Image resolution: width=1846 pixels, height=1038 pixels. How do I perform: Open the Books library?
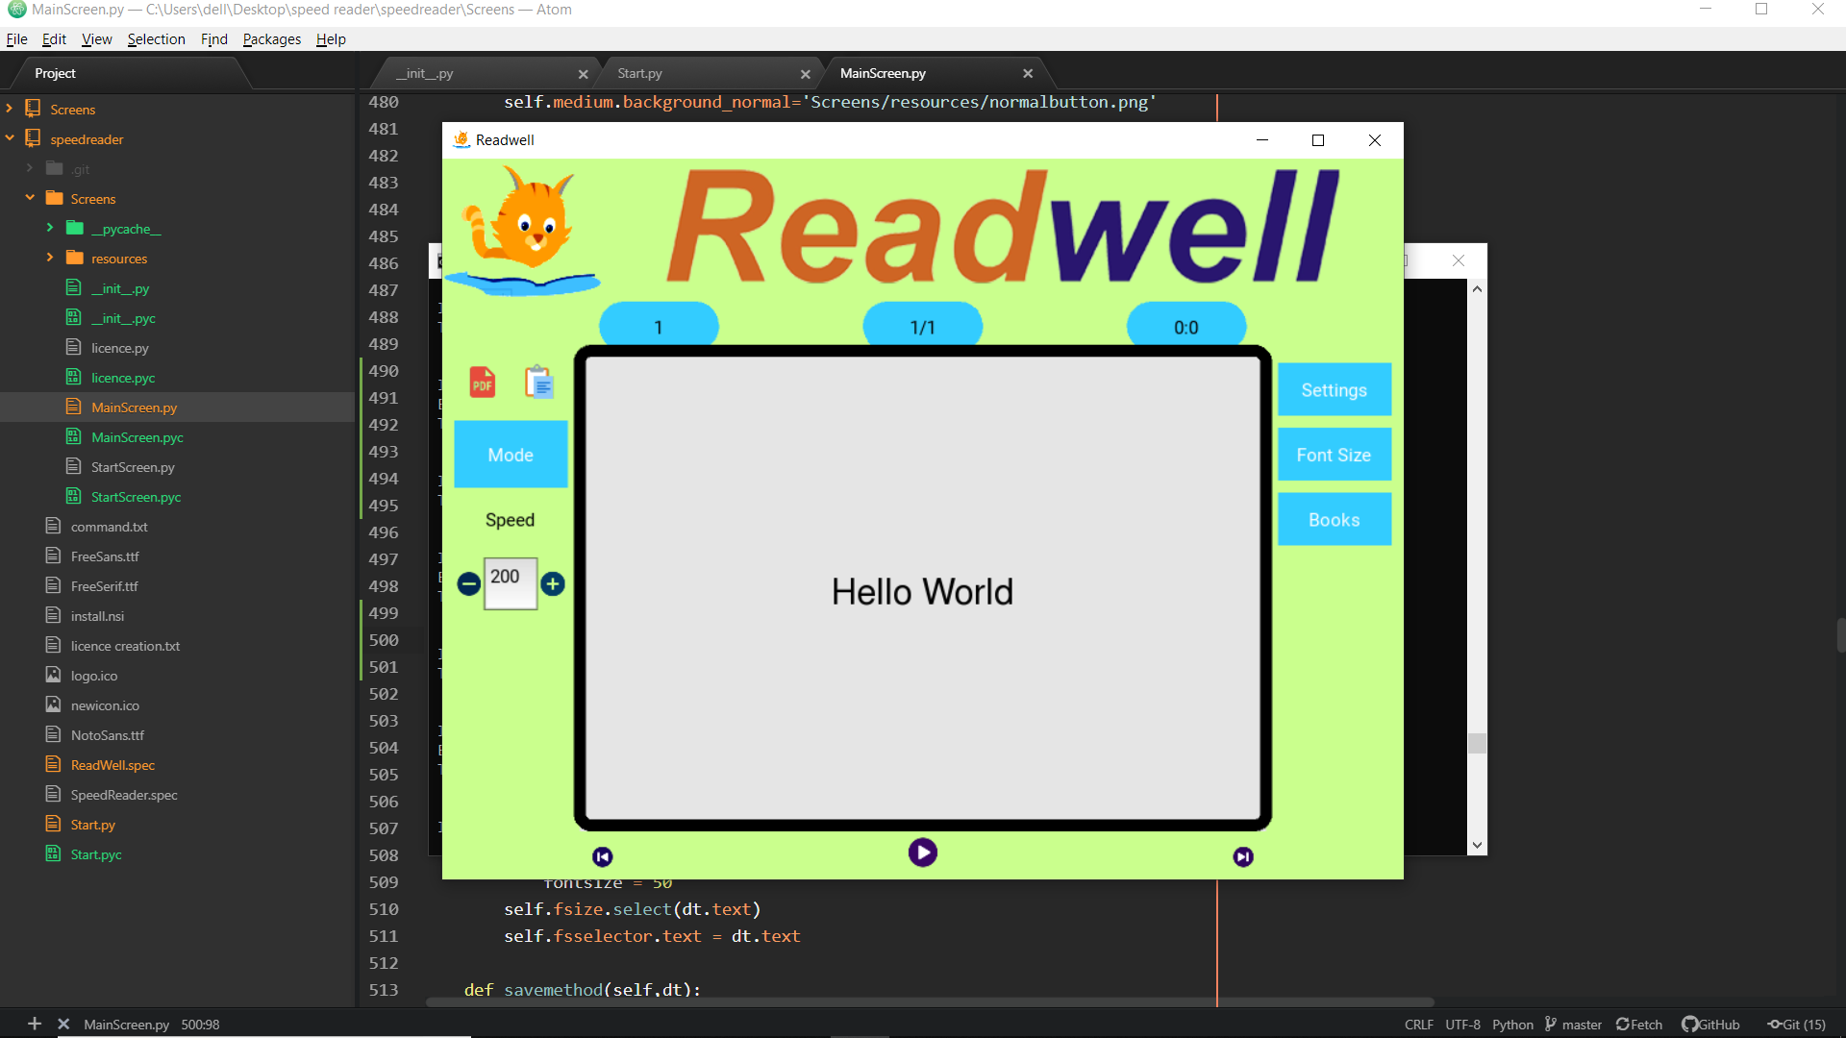point(1334,519)
